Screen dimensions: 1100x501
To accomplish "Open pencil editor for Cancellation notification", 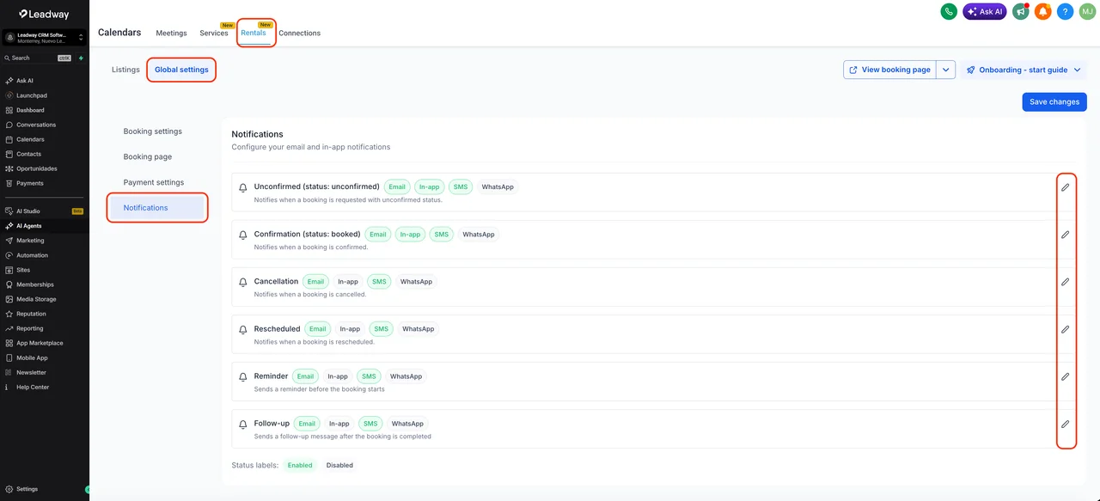I will pyautogui.click(x=1065, y=282).
